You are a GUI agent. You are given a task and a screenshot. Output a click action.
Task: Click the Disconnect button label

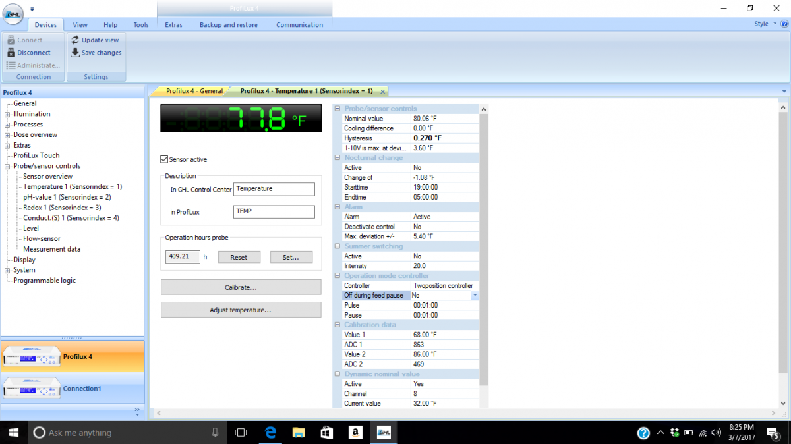point(34,53)
